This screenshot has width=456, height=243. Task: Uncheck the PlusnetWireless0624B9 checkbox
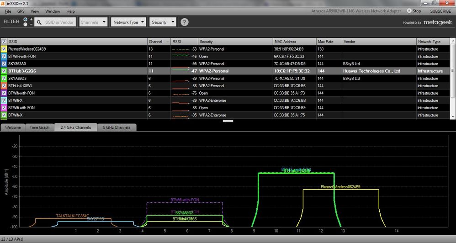(x=4, y=49)
